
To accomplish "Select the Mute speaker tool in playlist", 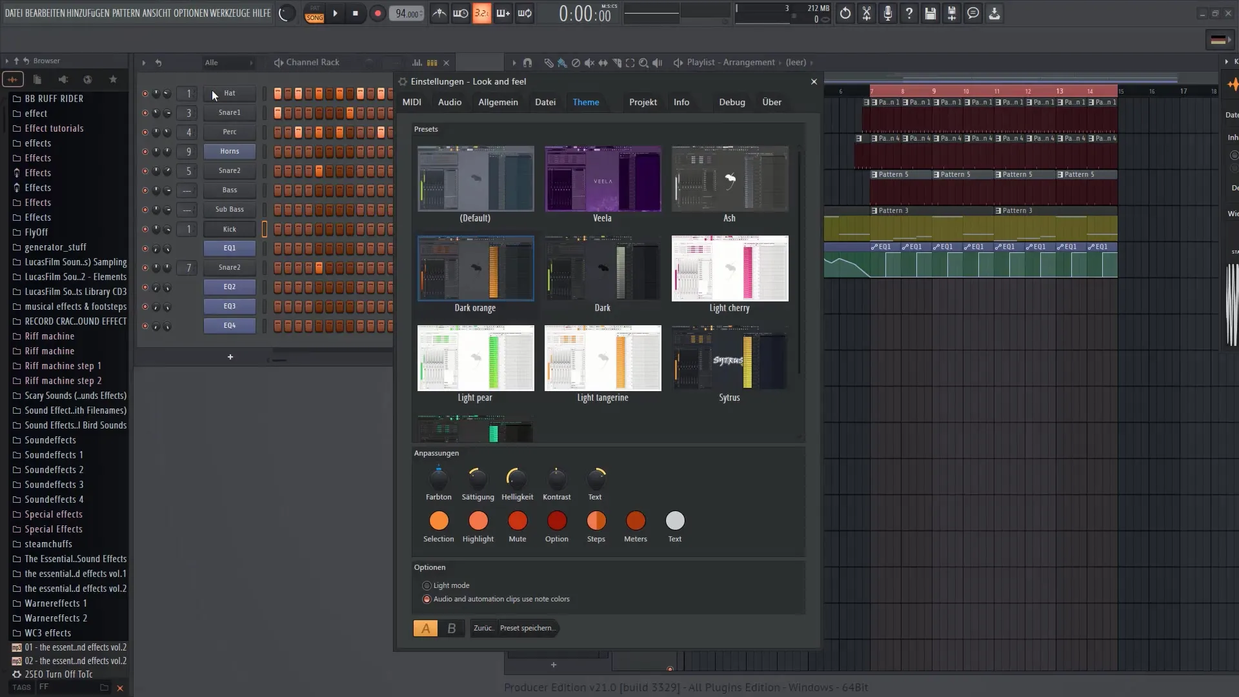I will 589,63.
